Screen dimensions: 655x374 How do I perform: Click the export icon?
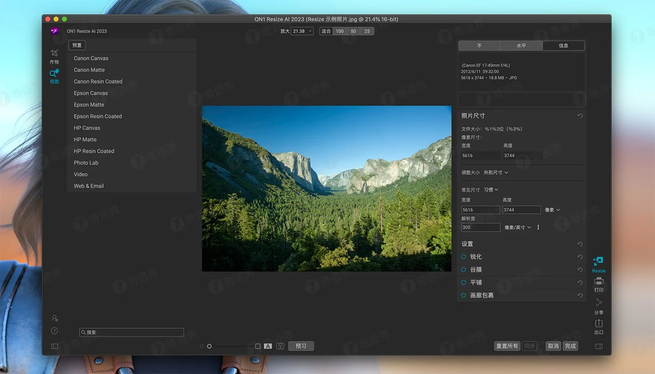click(598, 324)
